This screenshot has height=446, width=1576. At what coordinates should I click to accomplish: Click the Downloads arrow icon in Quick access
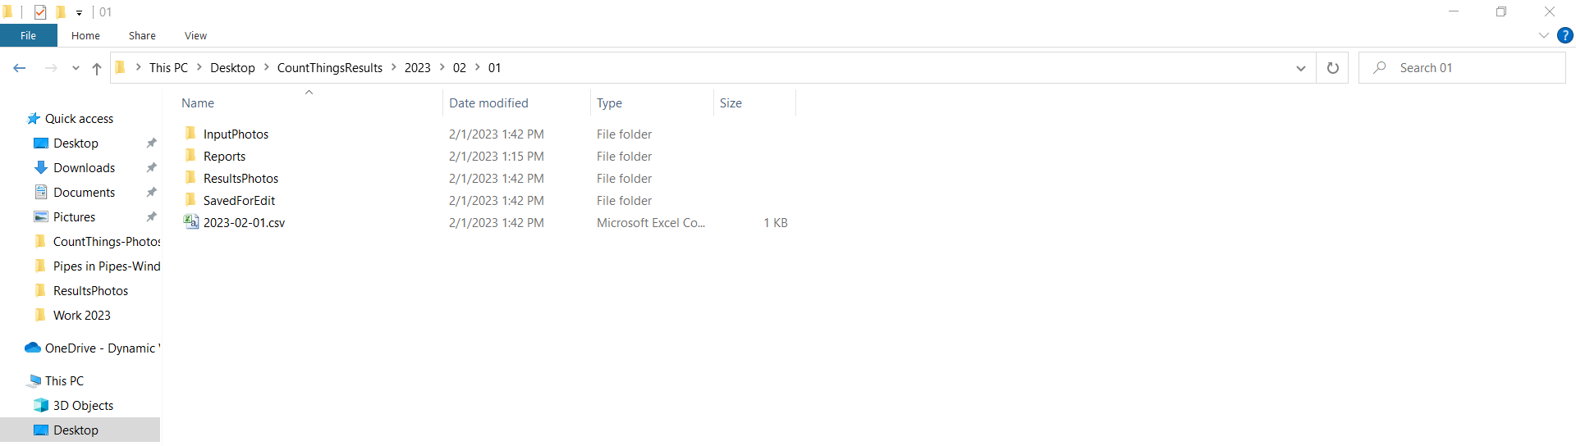coord(41,167)
